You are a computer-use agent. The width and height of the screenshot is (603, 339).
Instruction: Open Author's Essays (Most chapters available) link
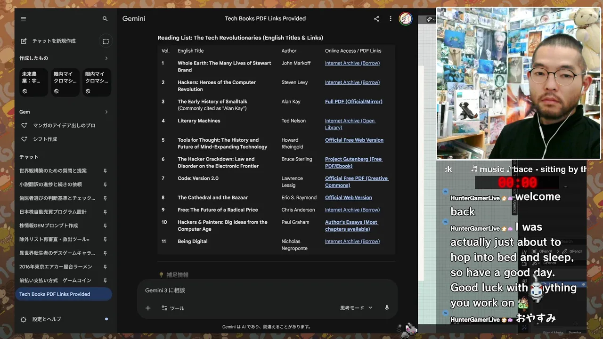point(351,226)
